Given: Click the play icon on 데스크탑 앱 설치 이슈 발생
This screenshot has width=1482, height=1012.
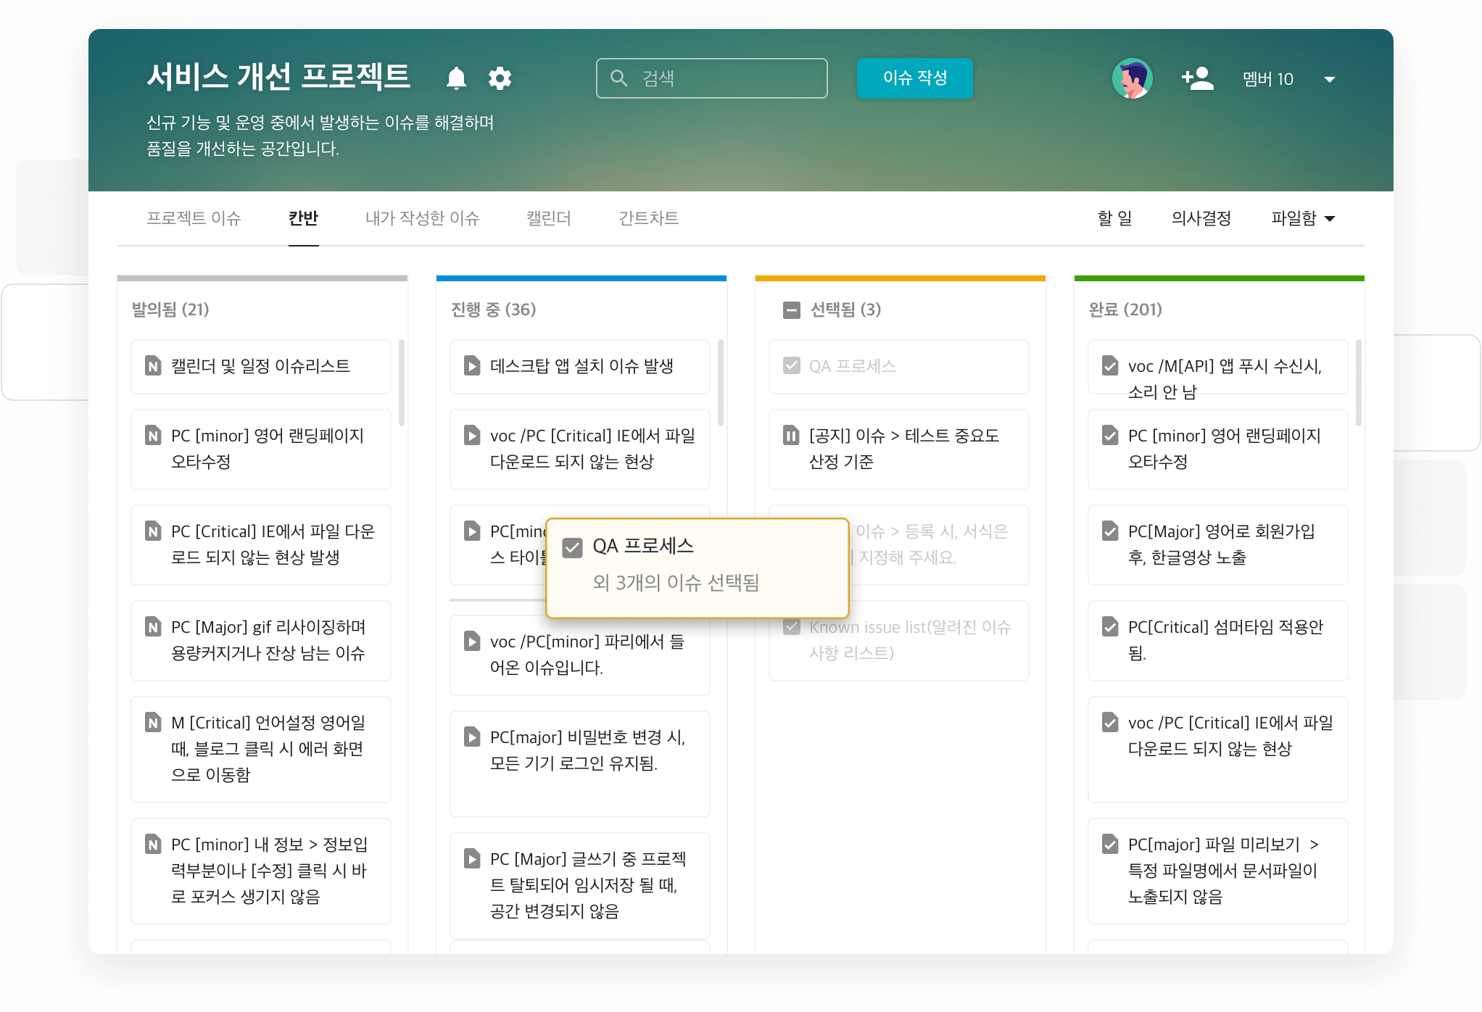Looking at the screenshot, I should (x=472, y=366).
